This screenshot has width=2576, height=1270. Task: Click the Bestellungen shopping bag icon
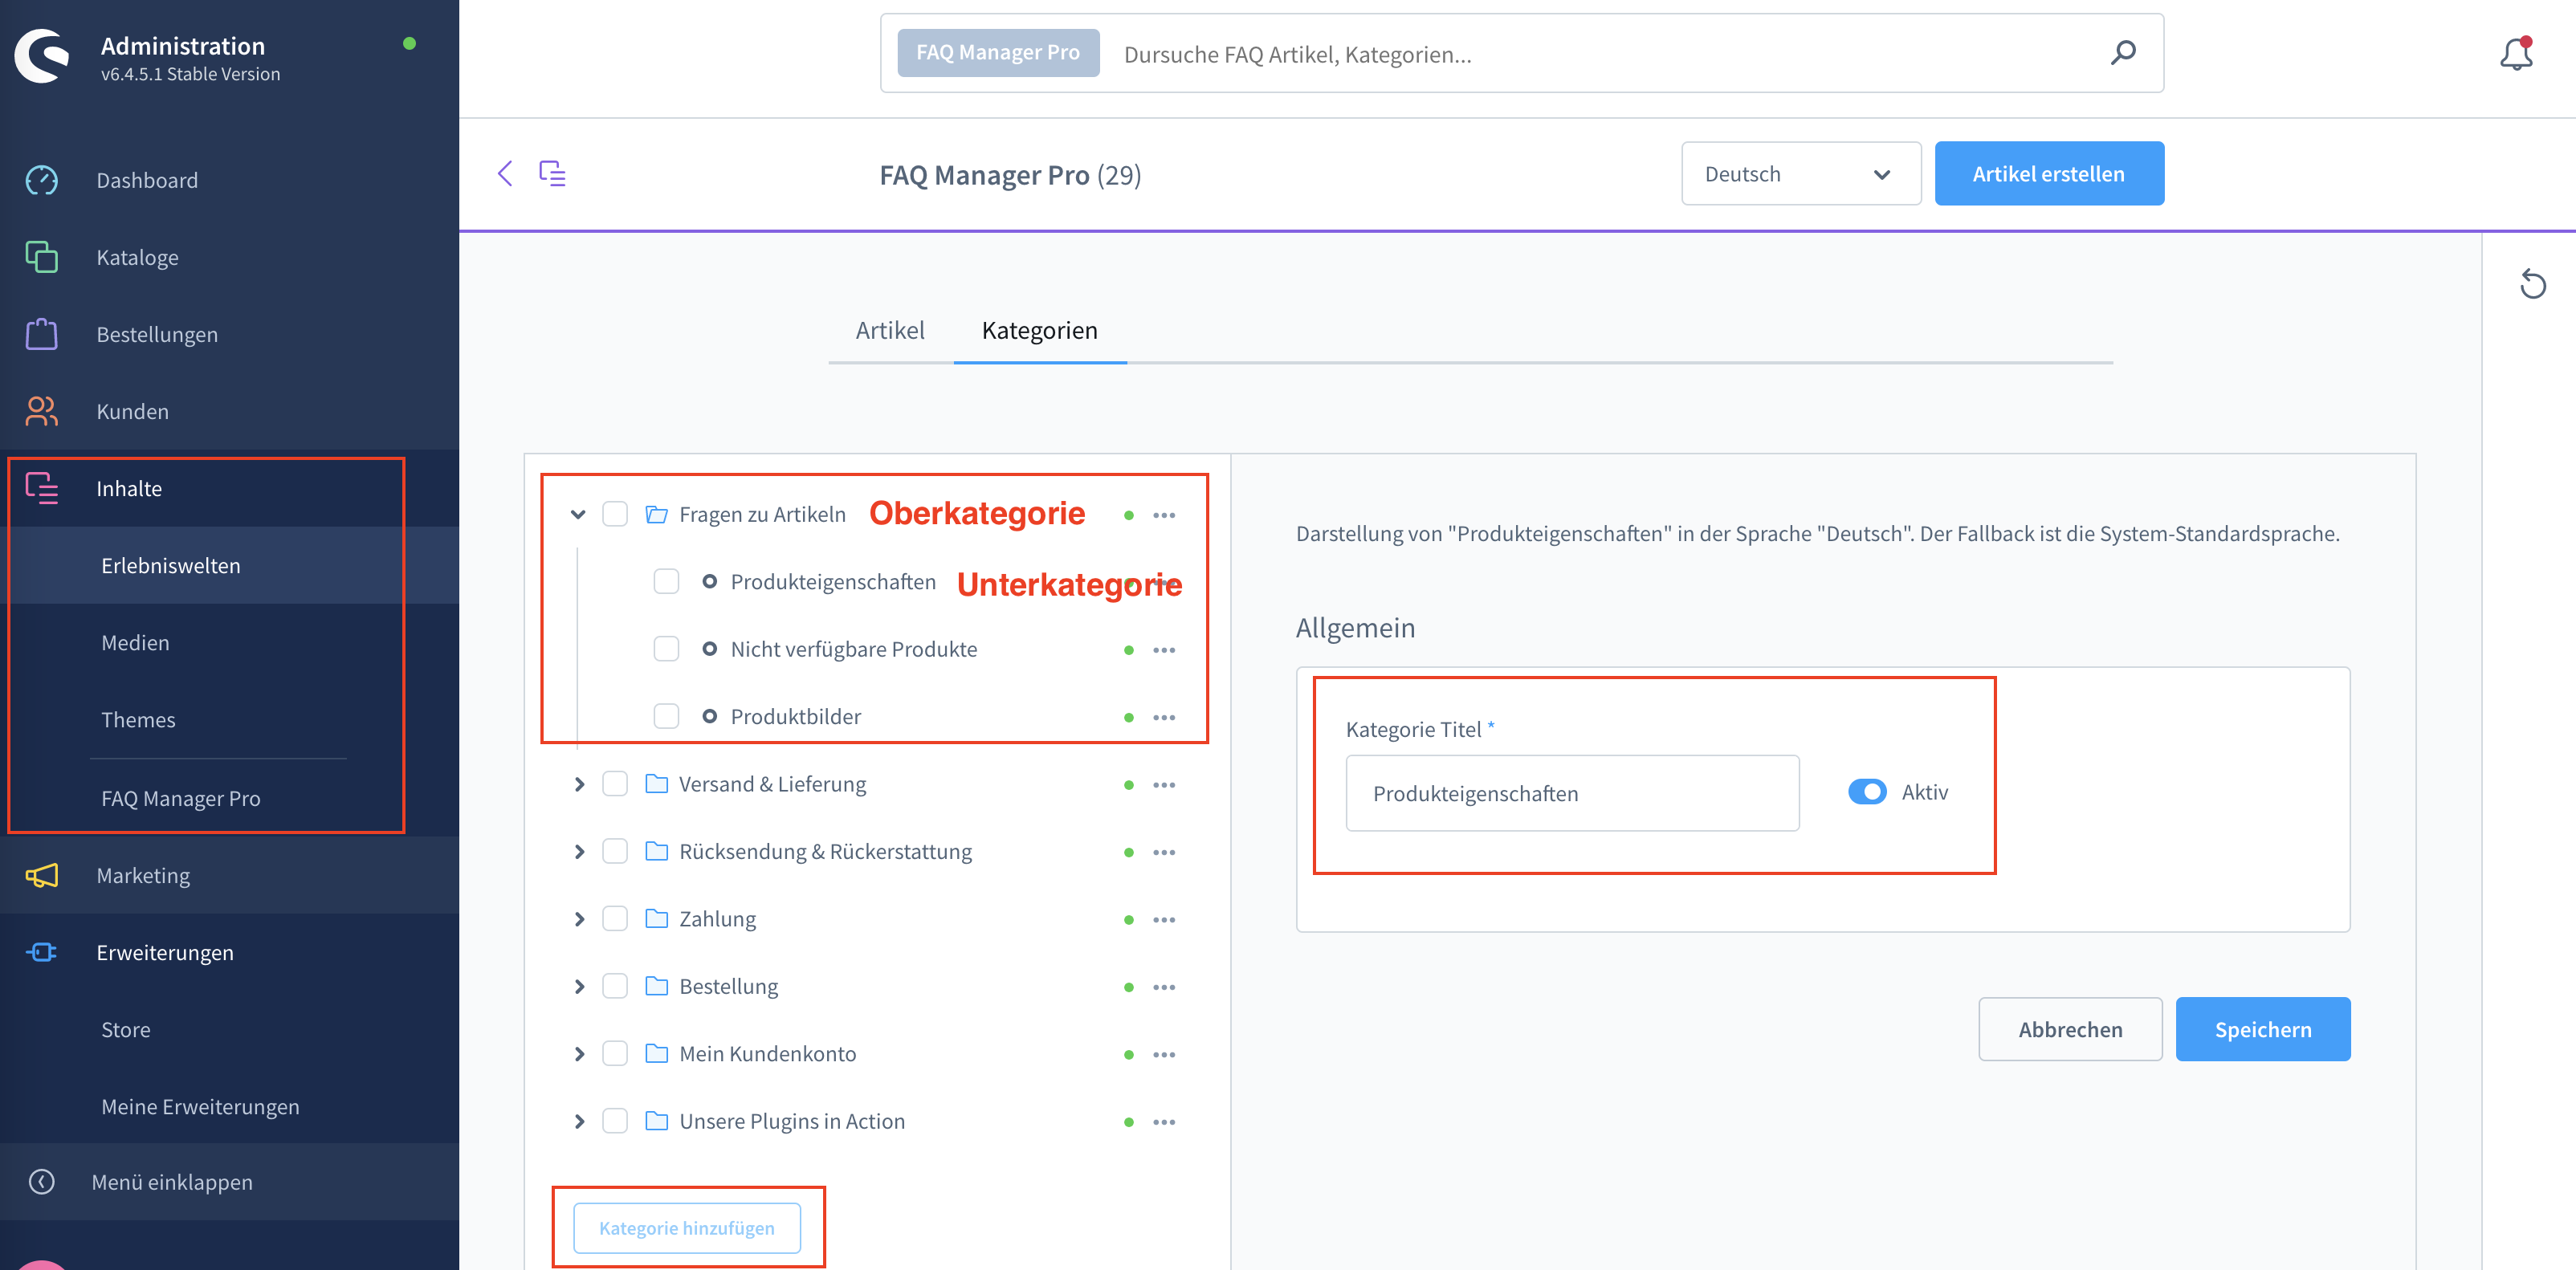pyautogui.click(x=41, y=334)
